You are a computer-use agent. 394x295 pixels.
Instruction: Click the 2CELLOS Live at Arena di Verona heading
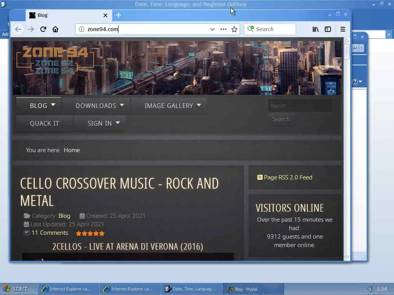pos(128,247)
